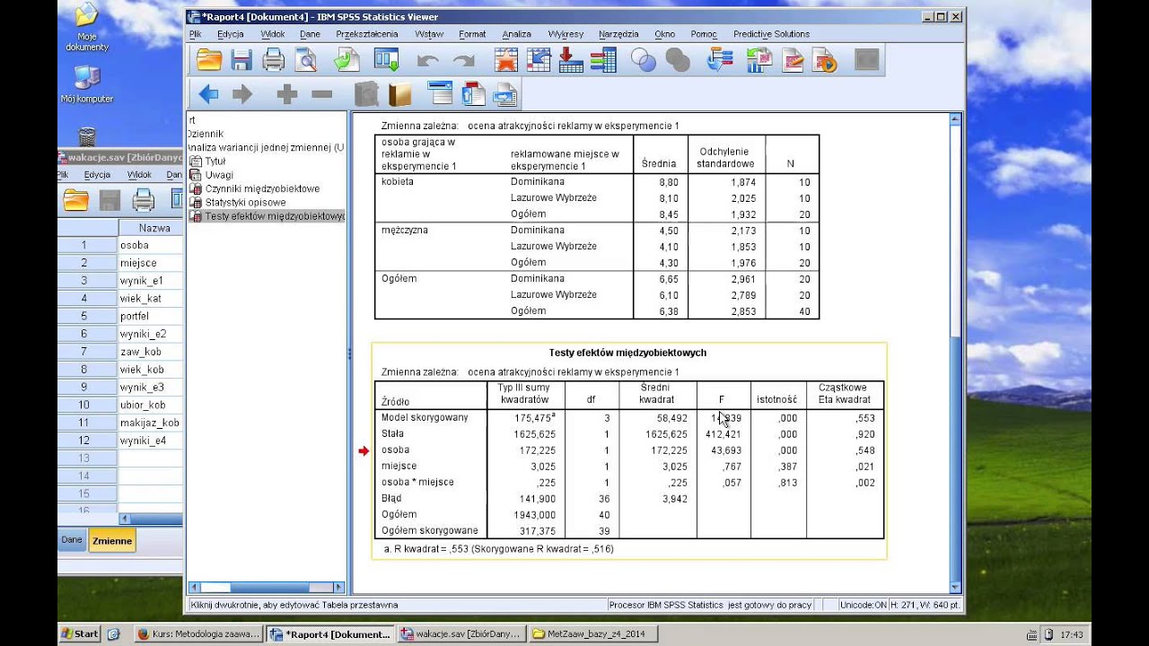Collapse outline item with the minus icon
1149x646 pixels.
pyautogui.click(x=321, y=94)
